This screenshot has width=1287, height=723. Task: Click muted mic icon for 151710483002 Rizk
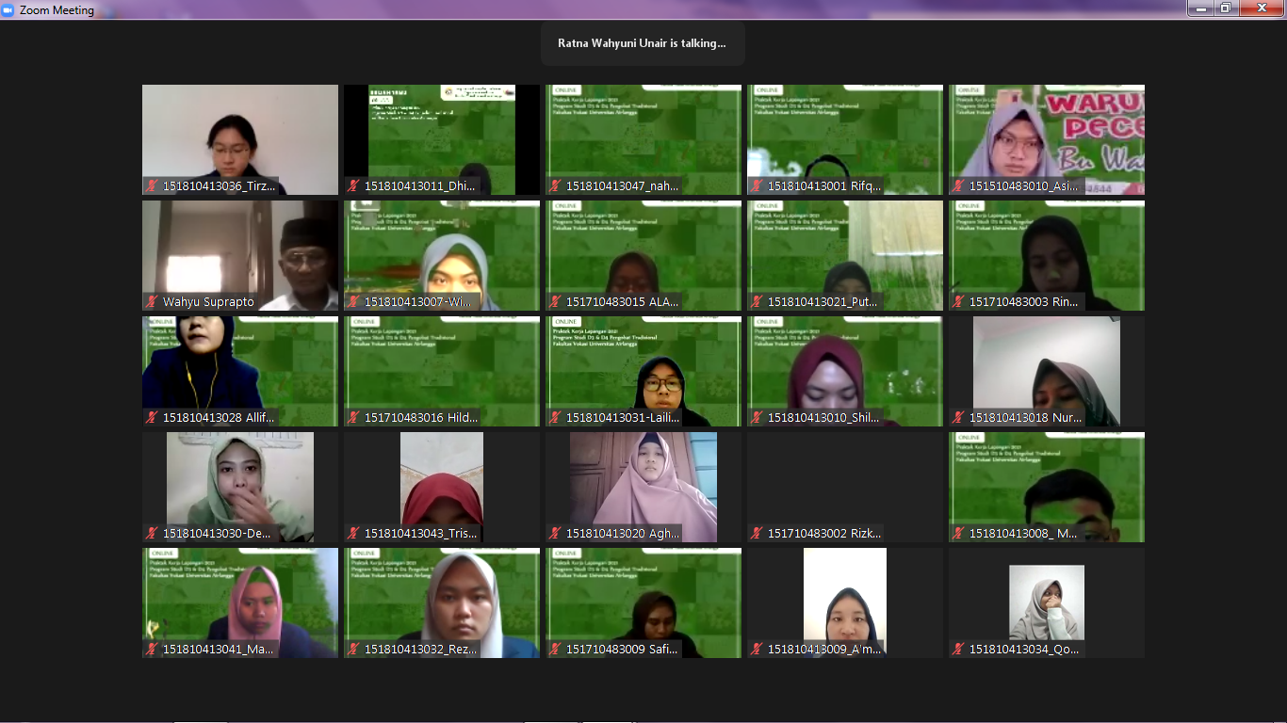tap(757, 534)
